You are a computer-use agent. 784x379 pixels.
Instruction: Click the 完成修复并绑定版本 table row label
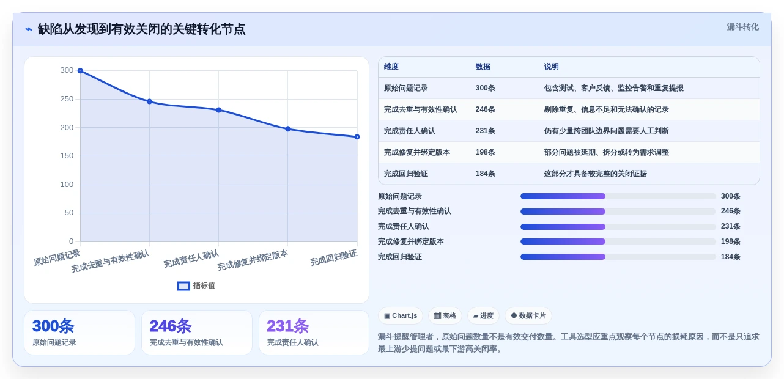(x=417, y=152)
